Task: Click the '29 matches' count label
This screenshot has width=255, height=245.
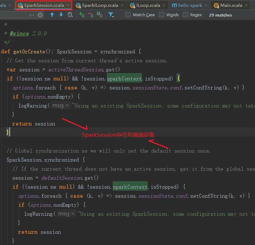Action: tap(220, 15)
